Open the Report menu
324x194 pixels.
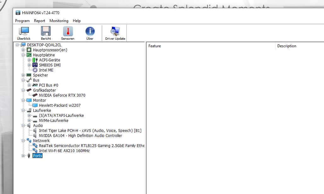click(39, 21)
